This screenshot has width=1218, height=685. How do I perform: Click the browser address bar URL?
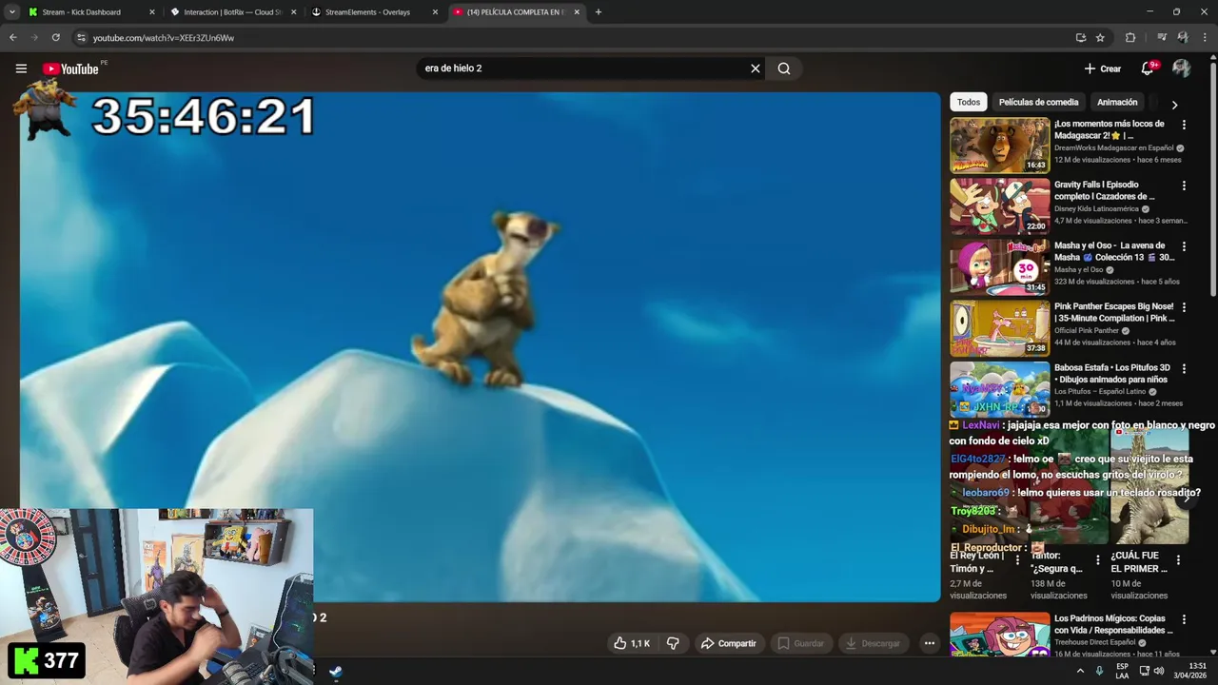pos(163,38)
